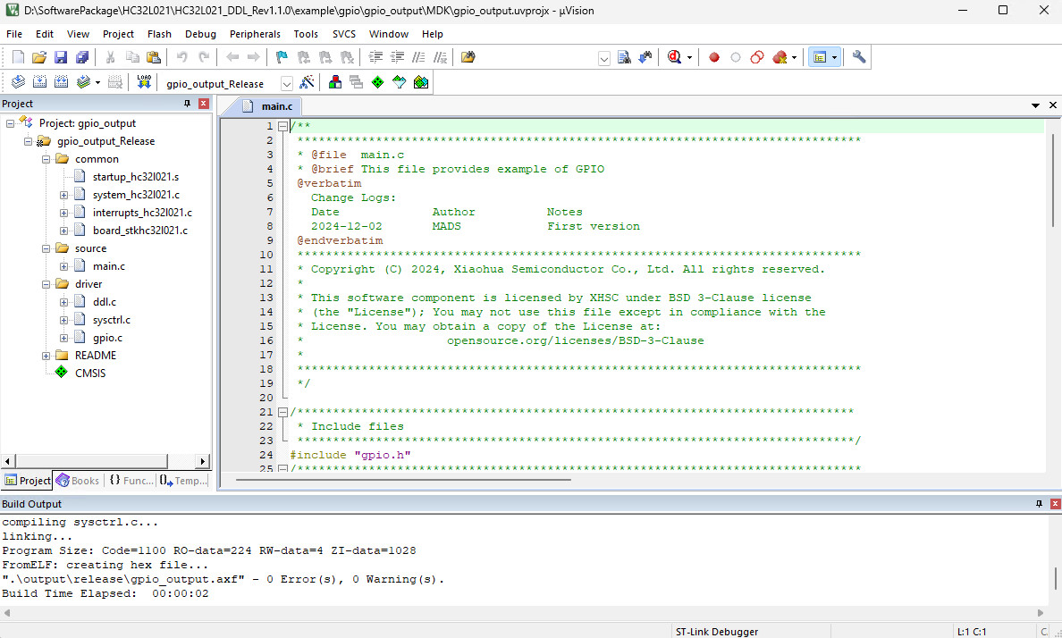This screenshot has width=1062, height=638.
Task: Collapse the common folder in project tree
Action: pos(46,159)
